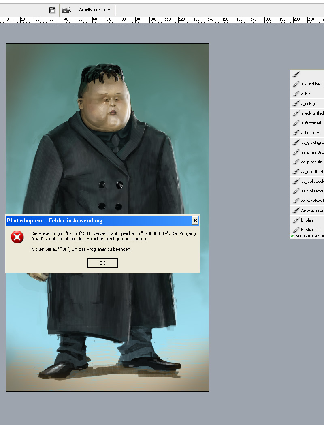Select the a_fineliner brush preset

pyautogui.click(x=310, y=133)
